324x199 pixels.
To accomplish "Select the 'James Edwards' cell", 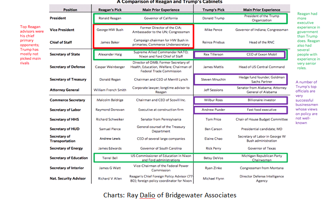I will pyautogui.click(x=110, y=148).
